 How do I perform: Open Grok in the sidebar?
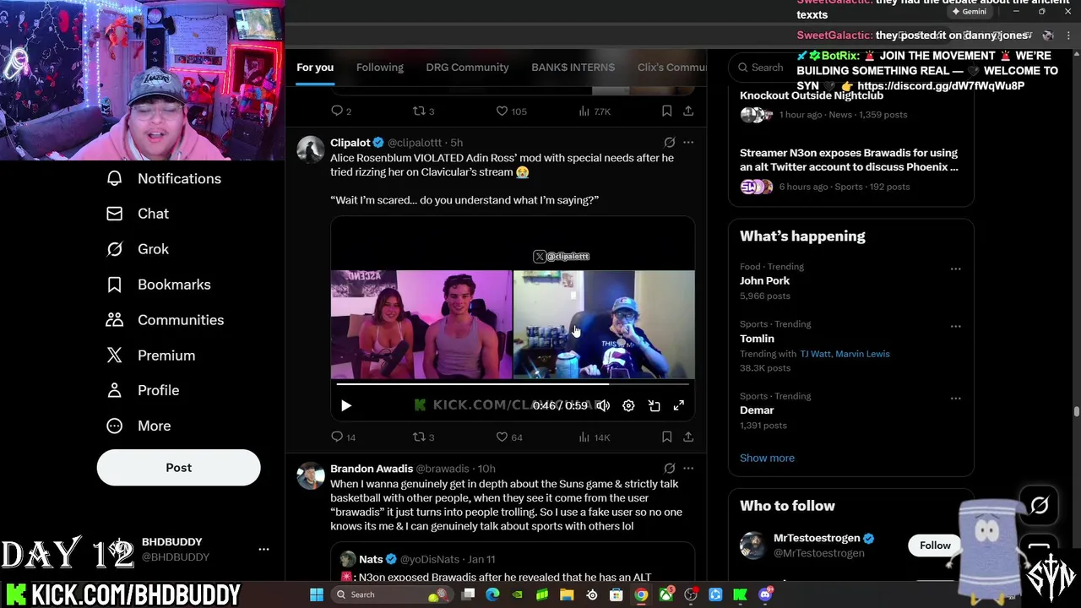(137, 249)
